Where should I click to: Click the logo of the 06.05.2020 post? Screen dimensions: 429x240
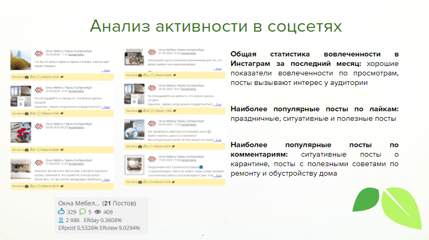(152, 123)
